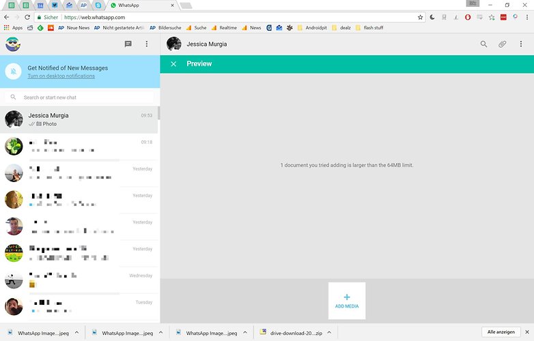
Task: Open conversation menu three dots
Action: pyautogui.click(x=521, y=44)
